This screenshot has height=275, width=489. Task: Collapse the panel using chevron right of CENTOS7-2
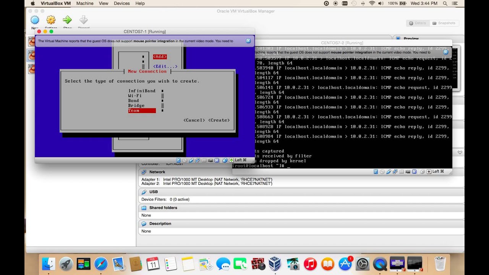[460, 152]
